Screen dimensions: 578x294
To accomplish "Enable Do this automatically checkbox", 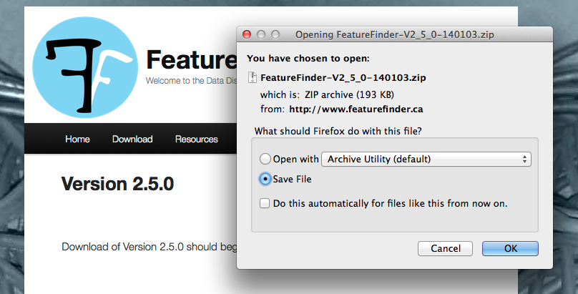I will pos(265,203).
